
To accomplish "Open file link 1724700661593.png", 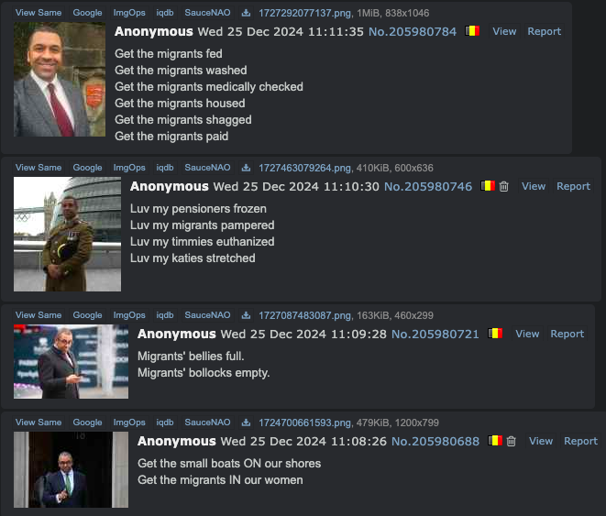I will click(x=304, y=423).
